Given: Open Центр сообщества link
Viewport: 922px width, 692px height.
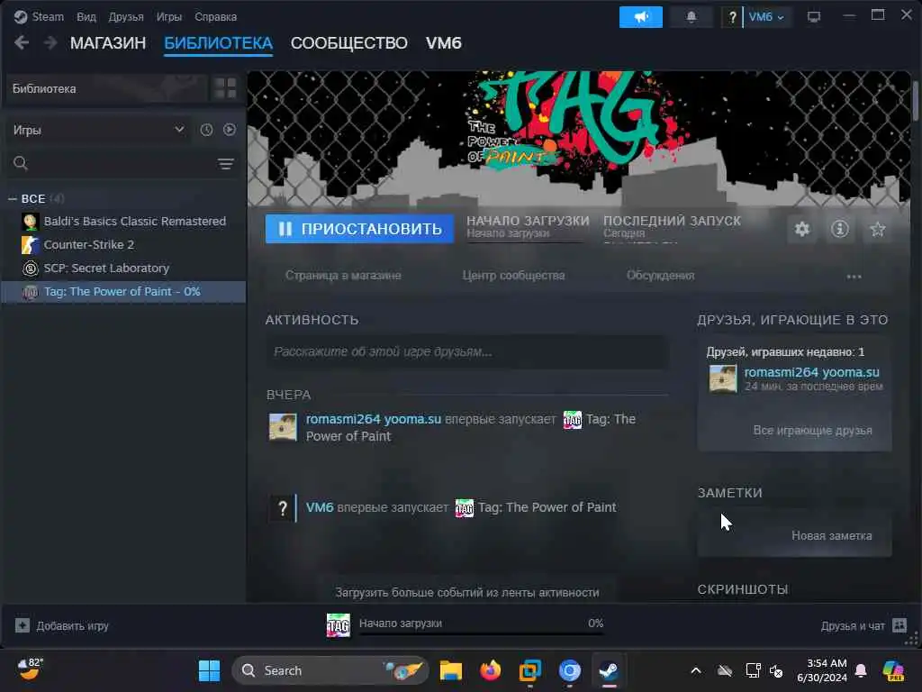Looking at the screenshot, I should [513, 276].
